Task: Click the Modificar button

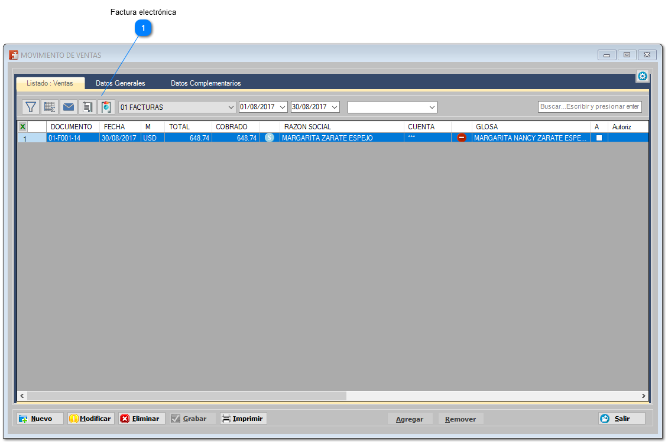Action: (91, 419)
